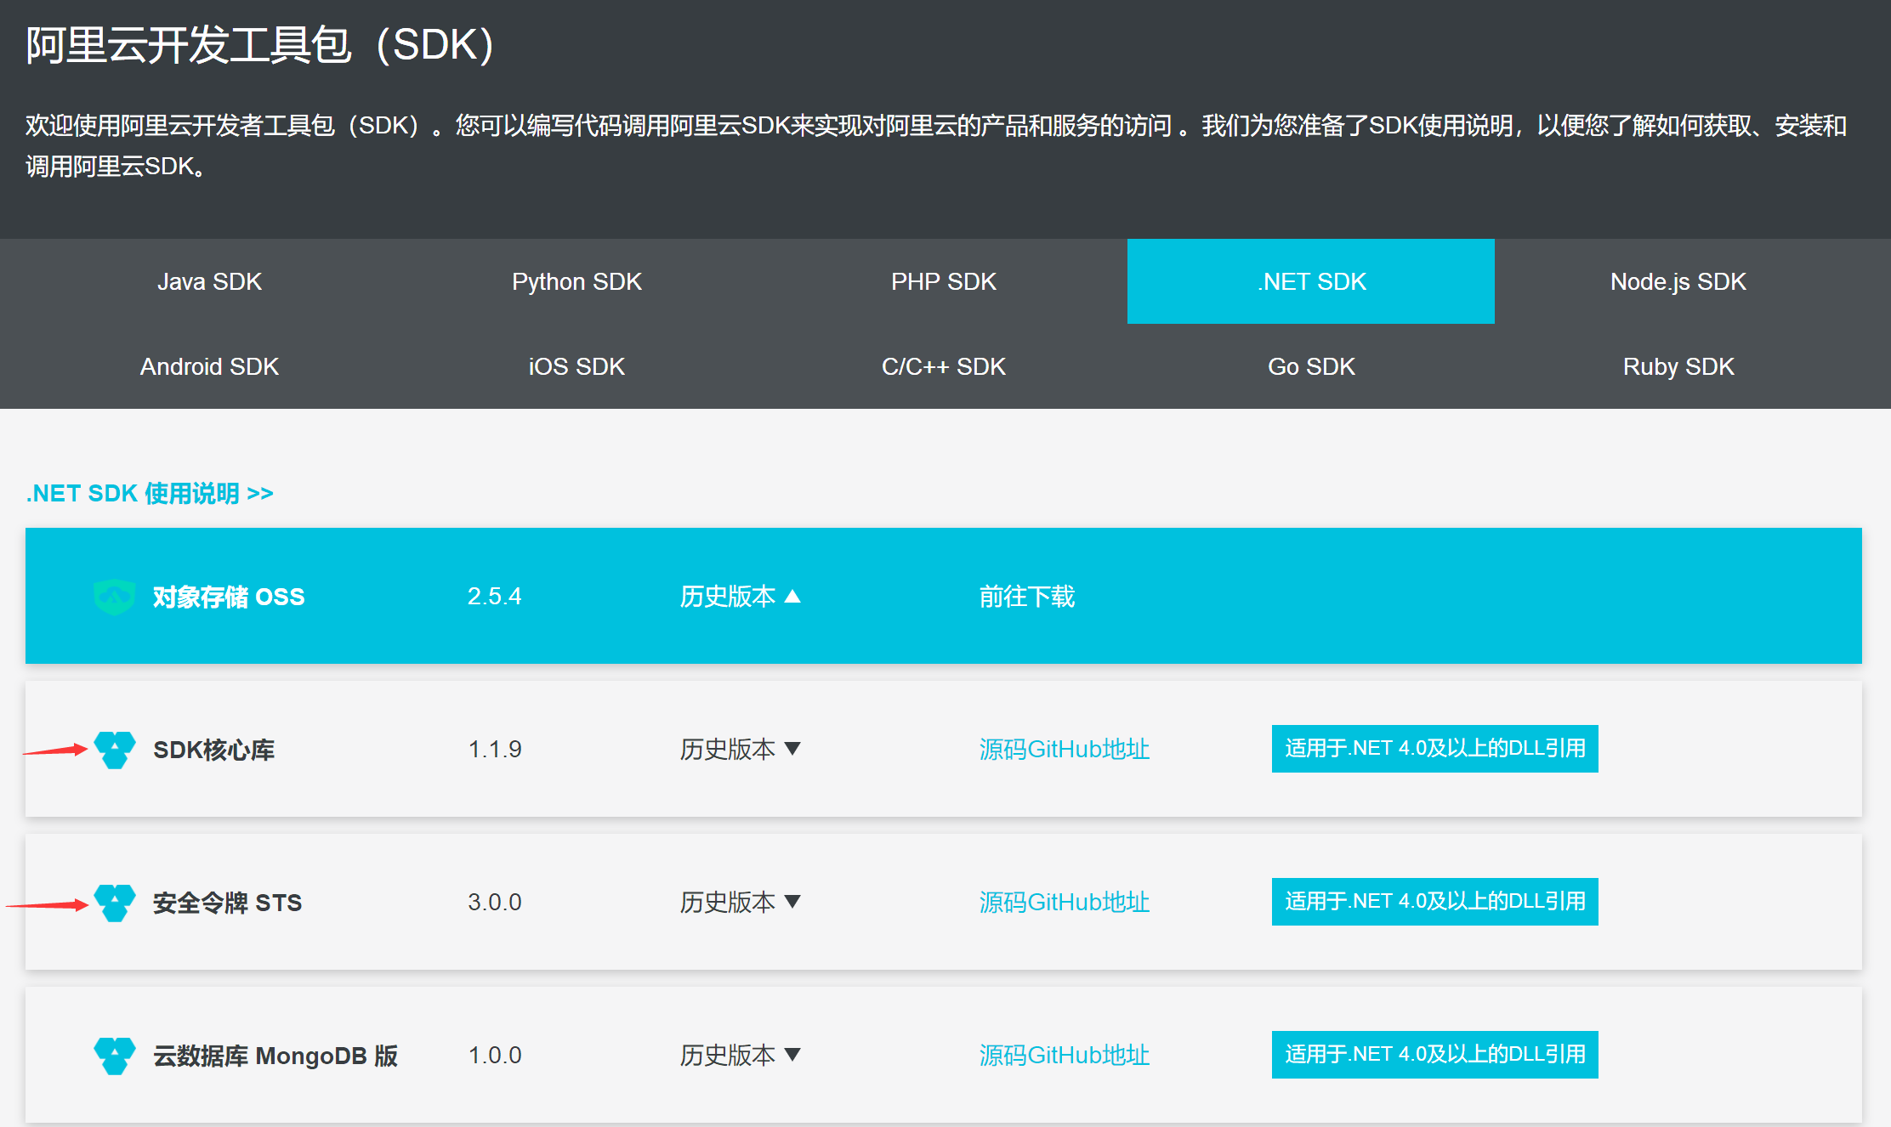Select the .NET SDK tab
This screenshot has width=1891, height=1127.
pyautogui.click(x=1311, y=281)
